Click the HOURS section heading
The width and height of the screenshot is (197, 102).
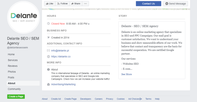point(51,16)
